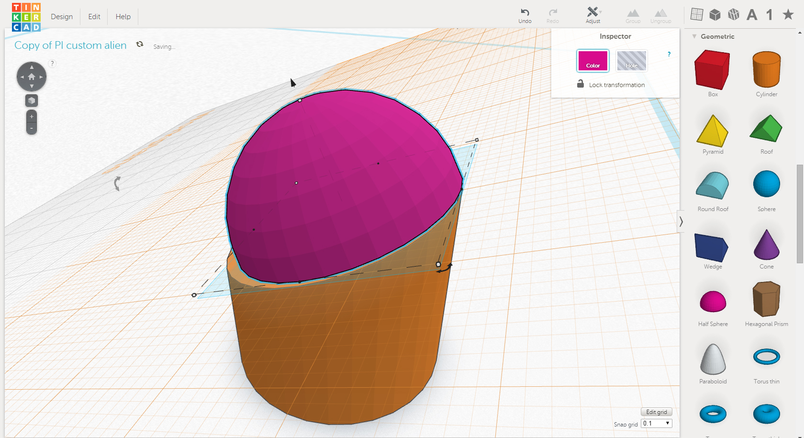Click the Redo button

[x=553, y=15]
